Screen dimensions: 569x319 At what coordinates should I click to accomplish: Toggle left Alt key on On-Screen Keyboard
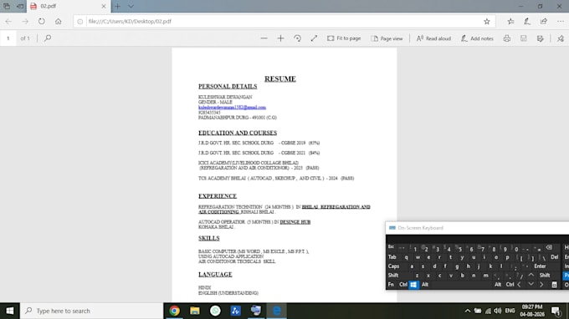[425, 285]
